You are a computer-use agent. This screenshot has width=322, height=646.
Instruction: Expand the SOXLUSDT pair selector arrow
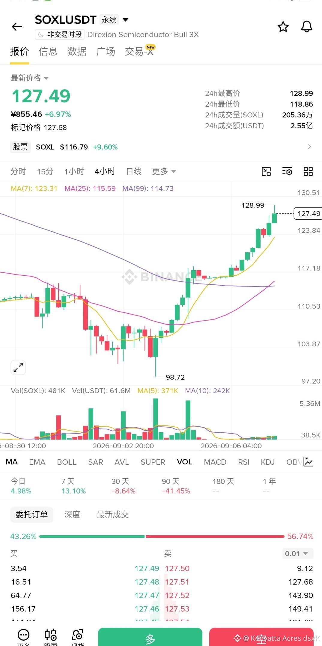point(126,20)
